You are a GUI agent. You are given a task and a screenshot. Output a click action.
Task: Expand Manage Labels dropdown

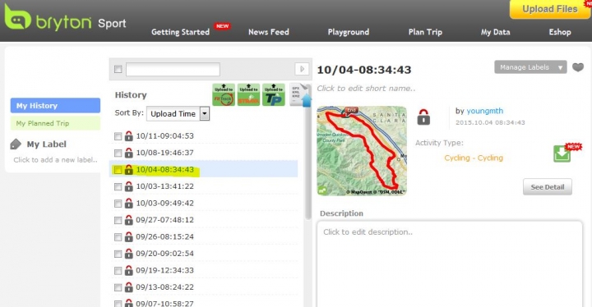tap(530, 67)
